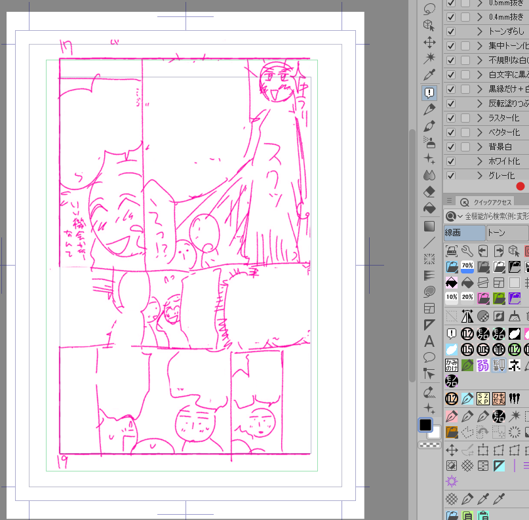Viewport: 529px width, 520px height.
Task: Uncheck the 反転塗りつぶ action checkbox
Action: [x=451, y=104]
